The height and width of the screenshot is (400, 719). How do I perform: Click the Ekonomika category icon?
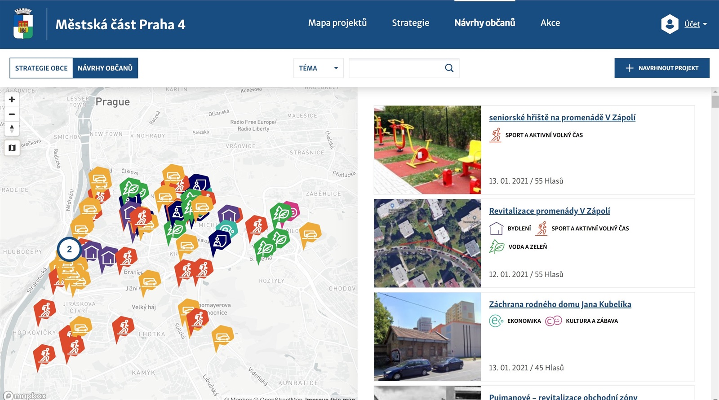click(496, 321)
